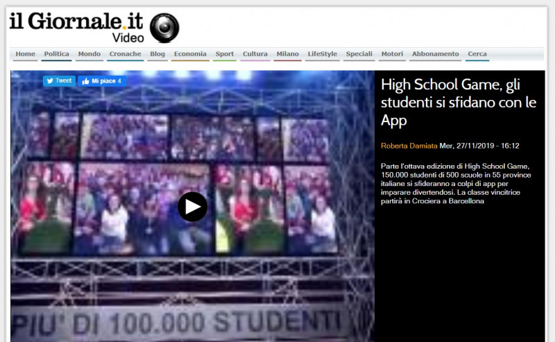Select the Economia menu item
555x342 pixels.
tap(190, 54)
